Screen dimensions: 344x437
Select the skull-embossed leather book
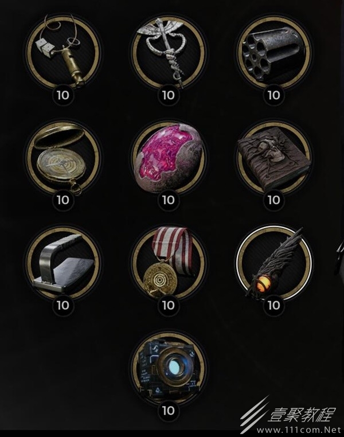(x=273, y=158)
